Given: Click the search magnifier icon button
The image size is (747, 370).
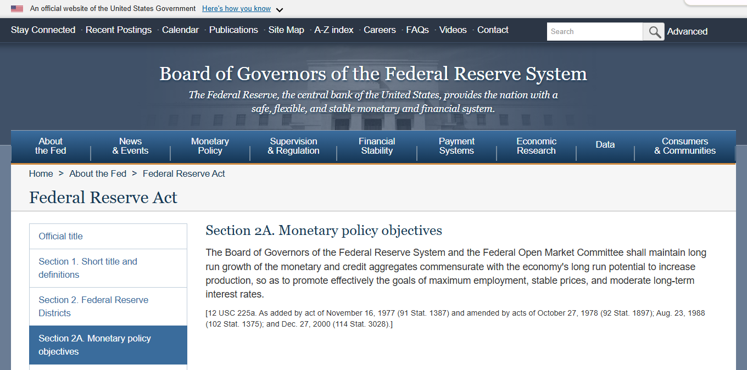Looking at the screenshot, I should click(x=654, y=31).
